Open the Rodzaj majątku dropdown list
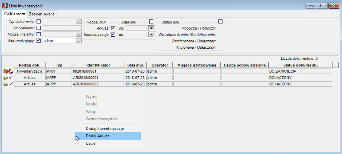 [79, 34]
